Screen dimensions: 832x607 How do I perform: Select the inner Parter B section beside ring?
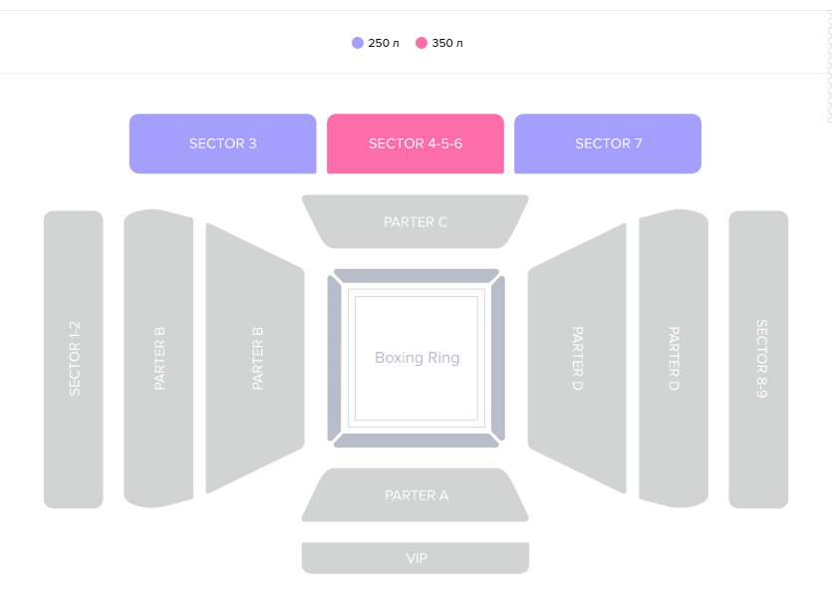coord(255,359)
